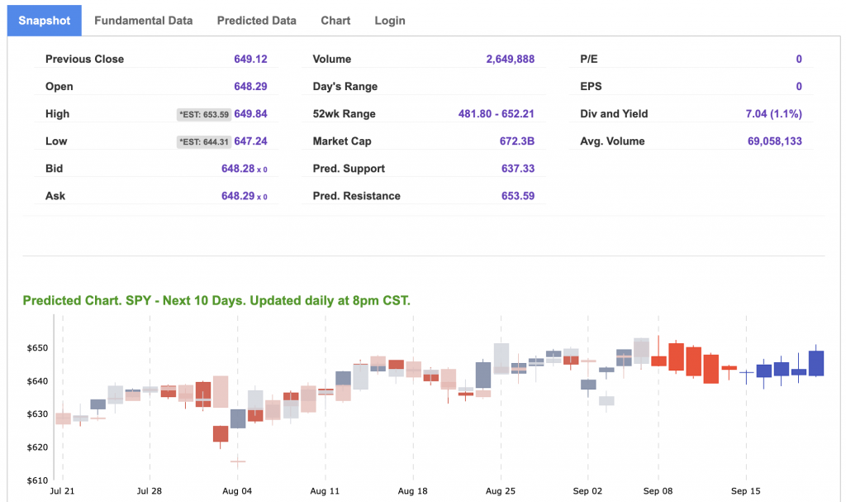Click the Pred. Resistance label
846x502 pixels.
tap(357, 196)
